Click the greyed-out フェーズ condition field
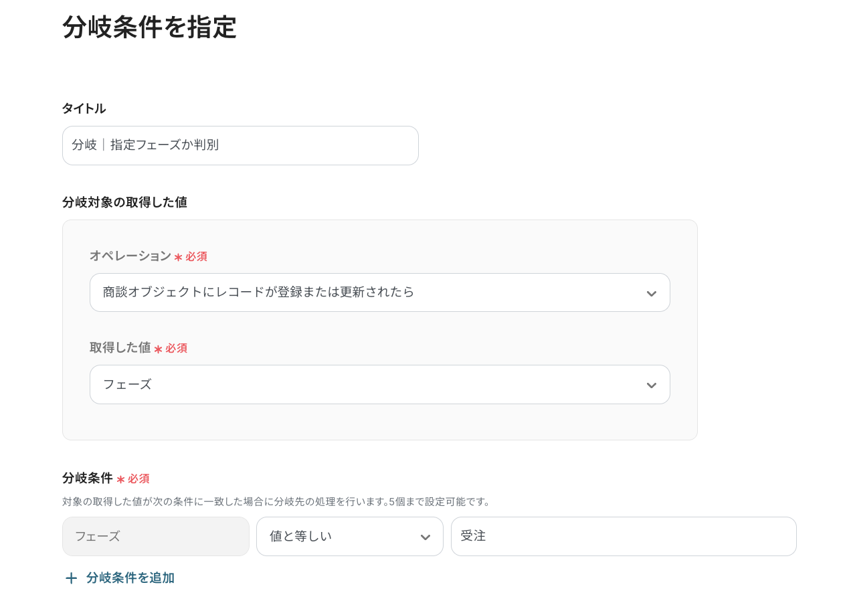Viewport: 847px width, 601px height. 155,536
